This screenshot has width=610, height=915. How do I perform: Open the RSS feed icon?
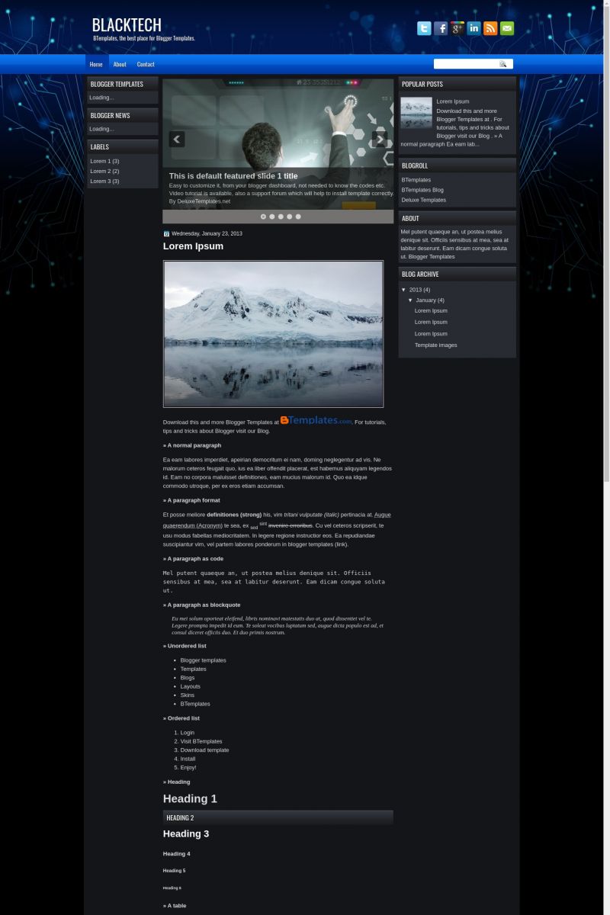click(490, 28)
